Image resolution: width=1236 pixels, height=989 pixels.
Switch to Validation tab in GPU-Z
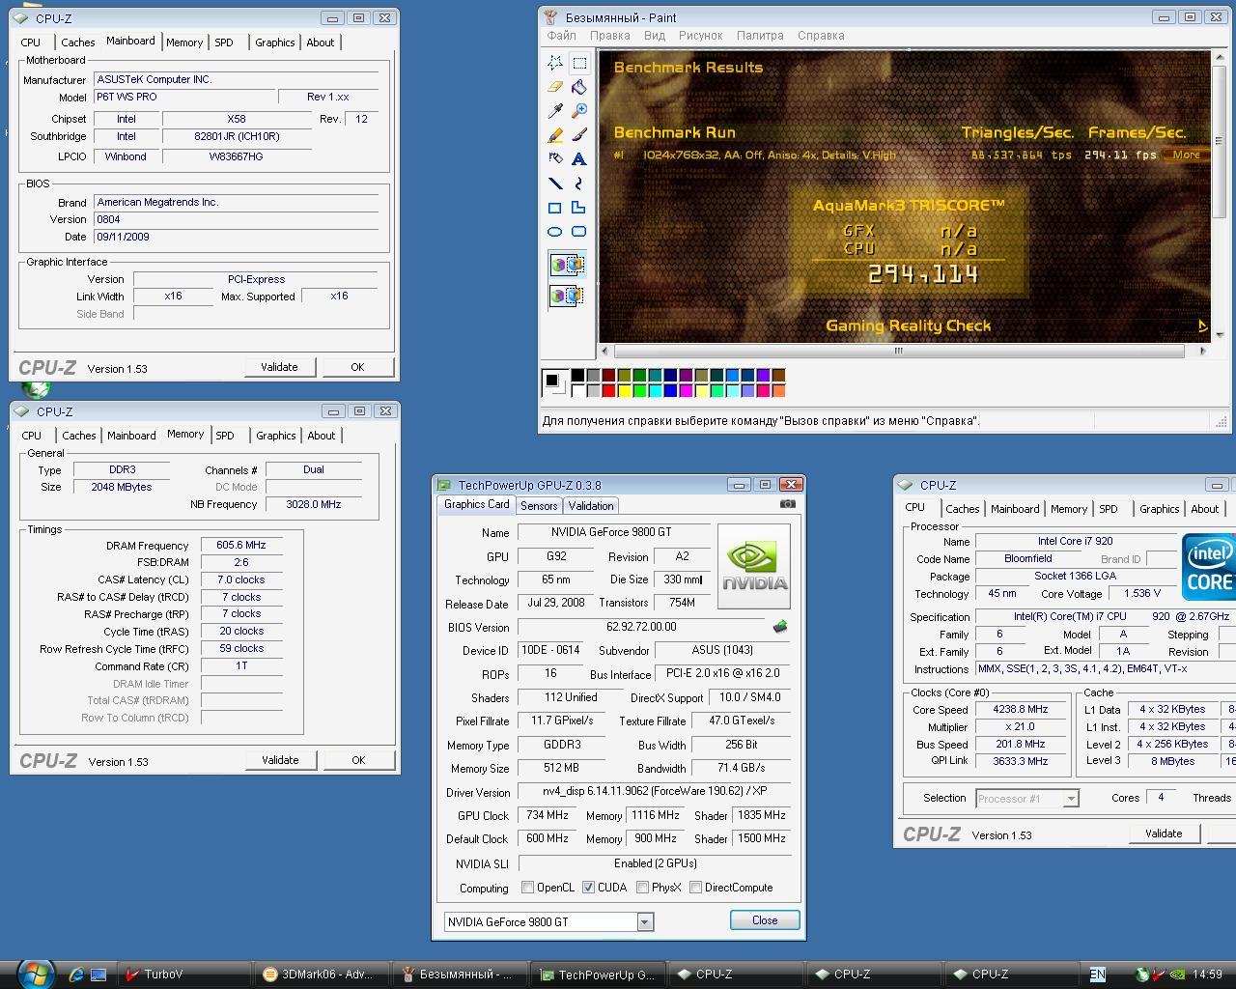tap(590, 506)
